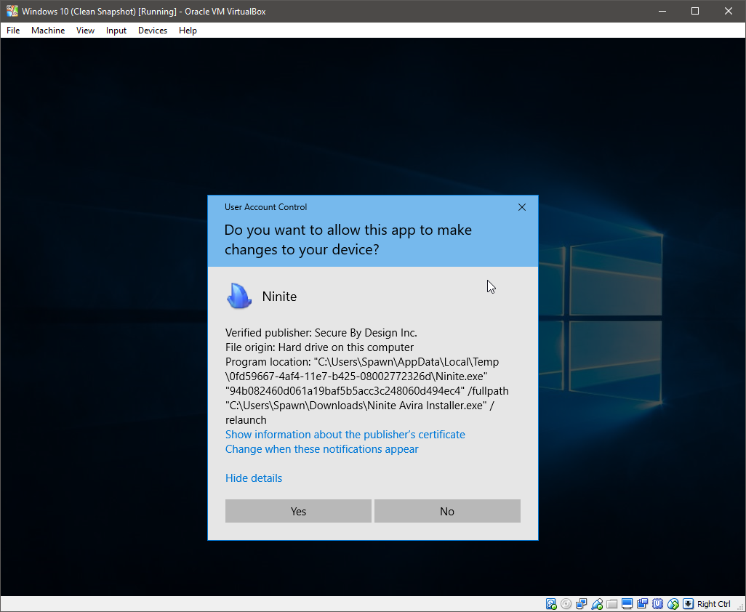This screenshot has height=612, width=746.
Task: Click the mouse integration status icon
Action: [673, 604]
